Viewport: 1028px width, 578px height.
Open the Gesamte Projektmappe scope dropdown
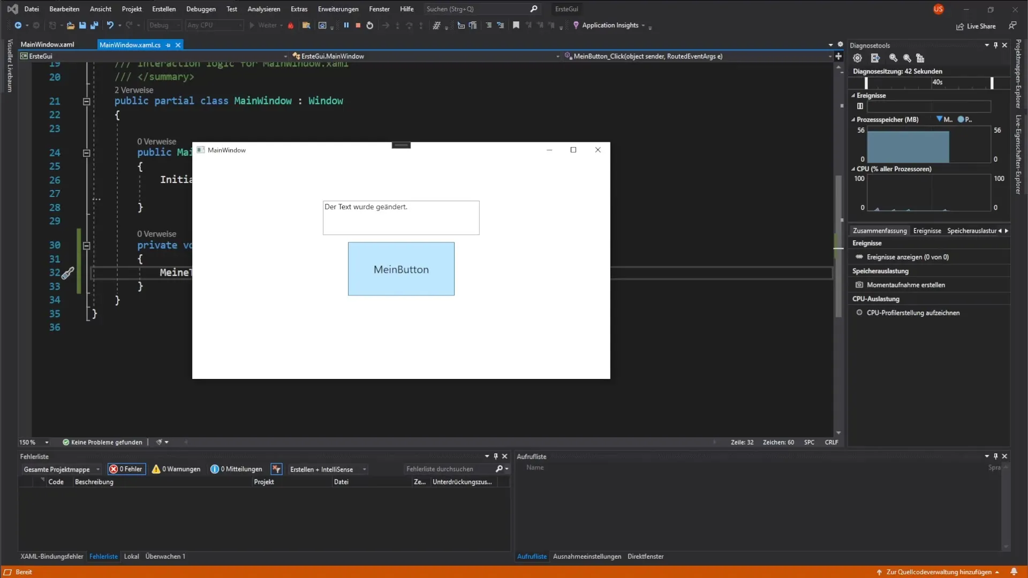pyautogui.click(x=61, y=469)
